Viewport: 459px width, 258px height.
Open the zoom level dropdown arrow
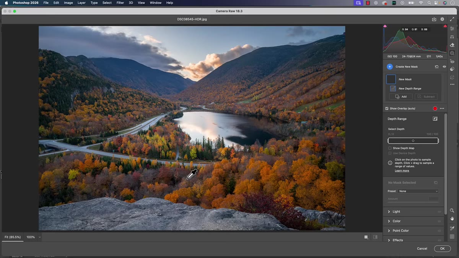(39, 237)
